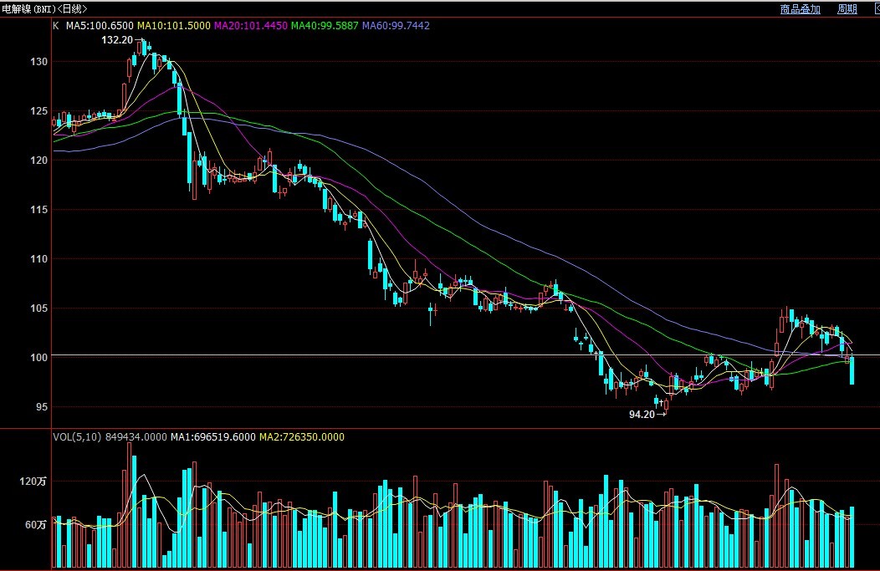Viewport: 880px width, 571px height.
Task: Click the 125 price axis label
Action: pos(38,111)
